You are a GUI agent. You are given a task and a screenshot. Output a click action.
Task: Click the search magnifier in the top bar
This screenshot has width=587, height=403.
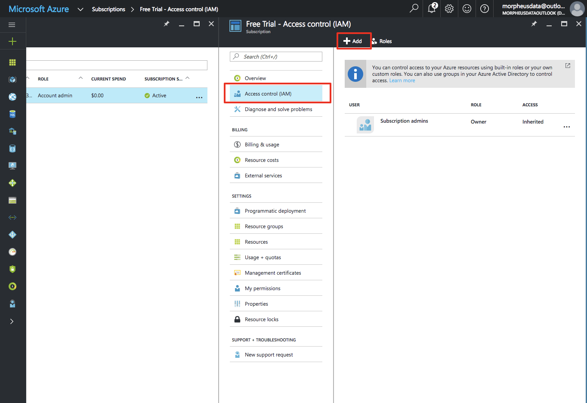(414, 8)
